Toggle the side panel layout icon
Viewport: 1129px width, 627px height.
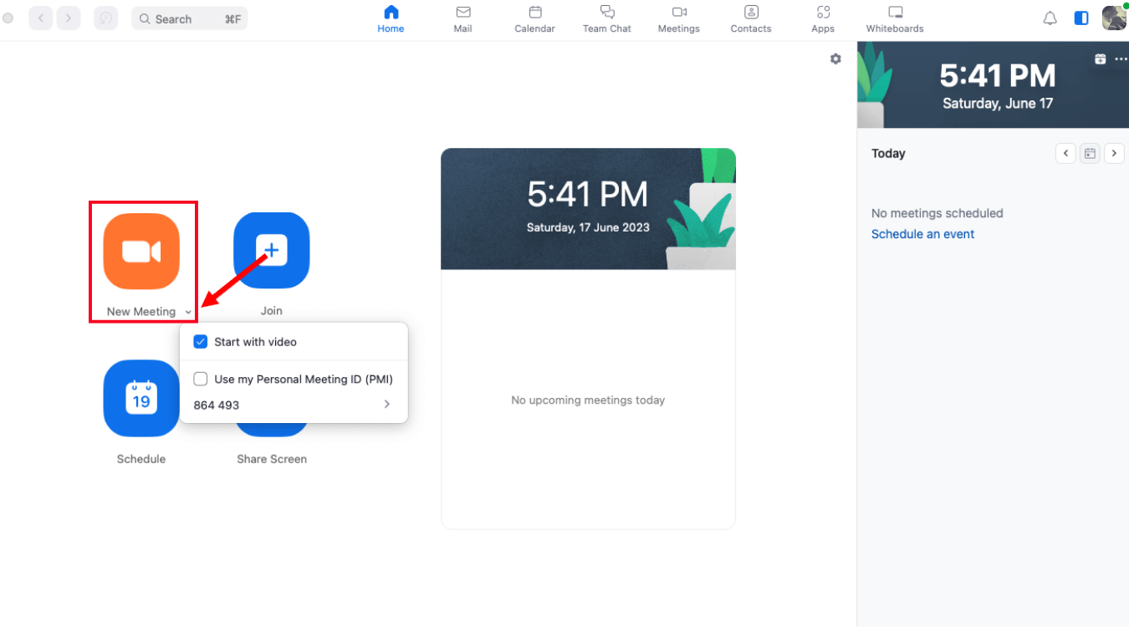[x=1081, y=18]
